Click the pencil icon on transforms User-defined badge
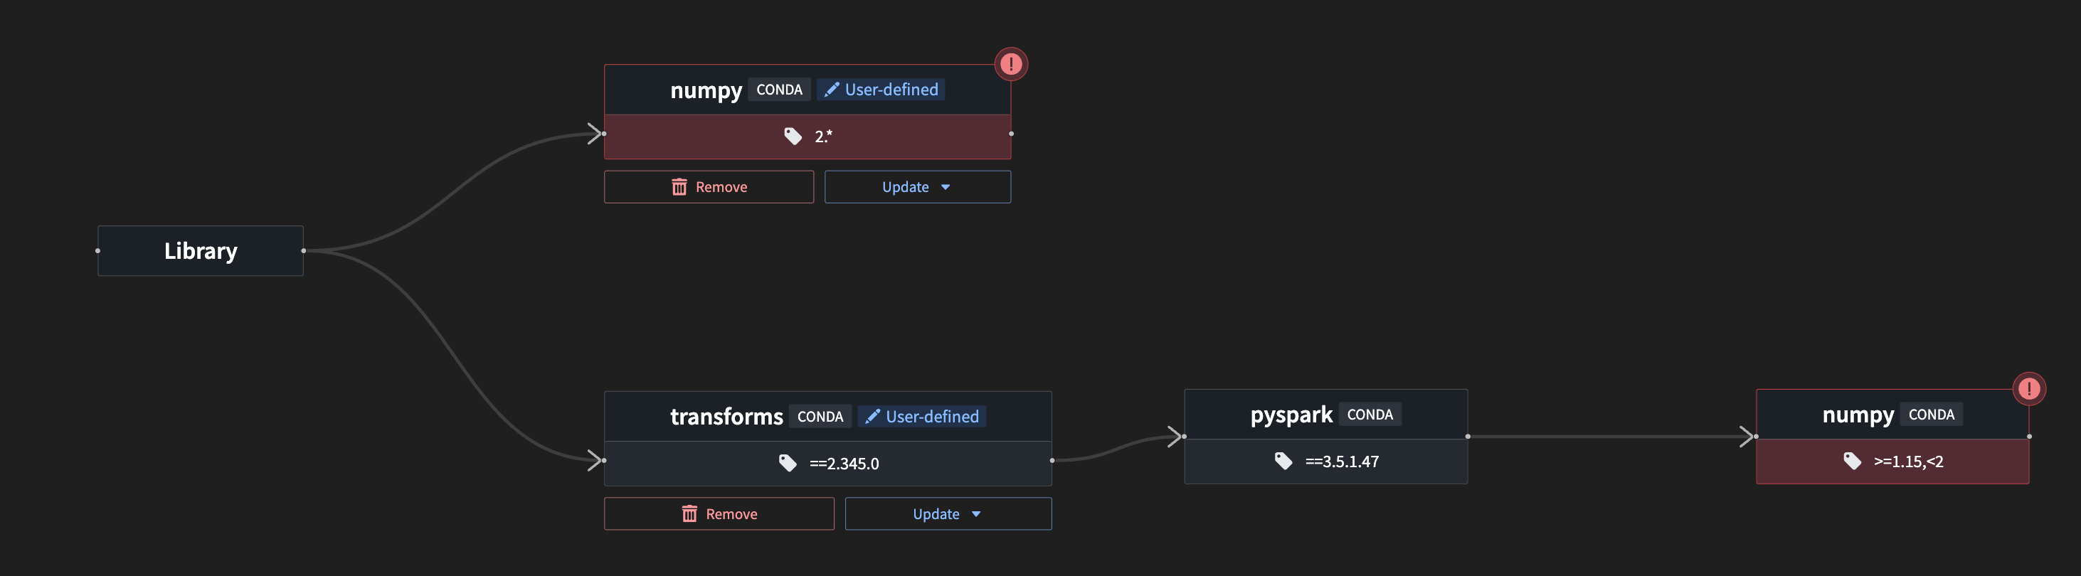Screen dimensions: 2081x576 (x=873, y=416)
